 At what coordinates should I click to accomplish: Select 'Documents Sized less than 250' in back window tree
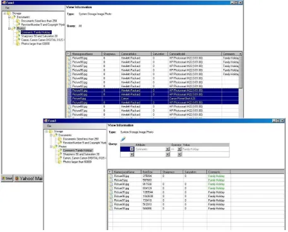39,21
